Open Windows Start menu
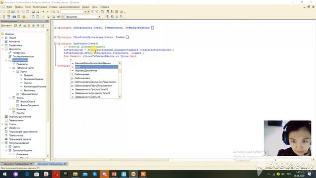 [4, 174]
